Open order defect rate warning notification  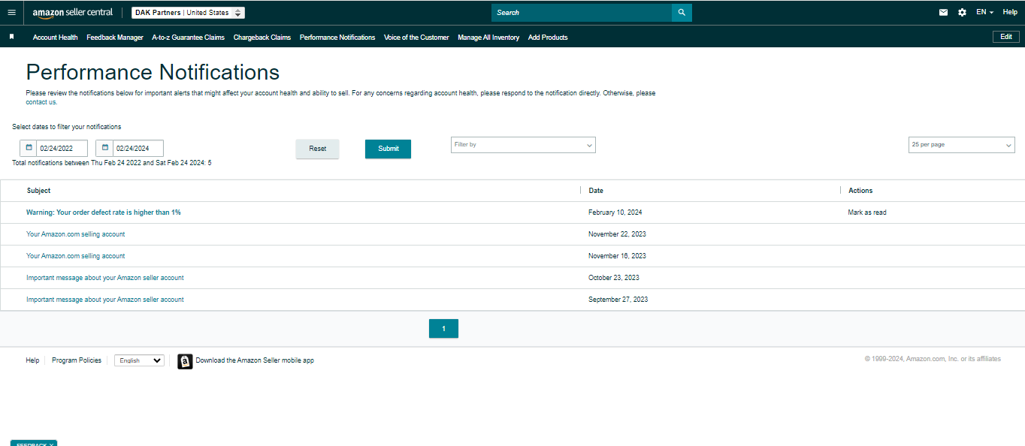pos(104,212)
